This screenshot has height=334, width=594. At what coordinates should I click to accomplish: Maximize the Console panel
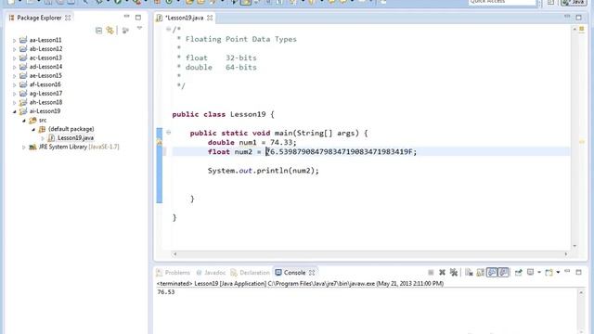[578, 272]
